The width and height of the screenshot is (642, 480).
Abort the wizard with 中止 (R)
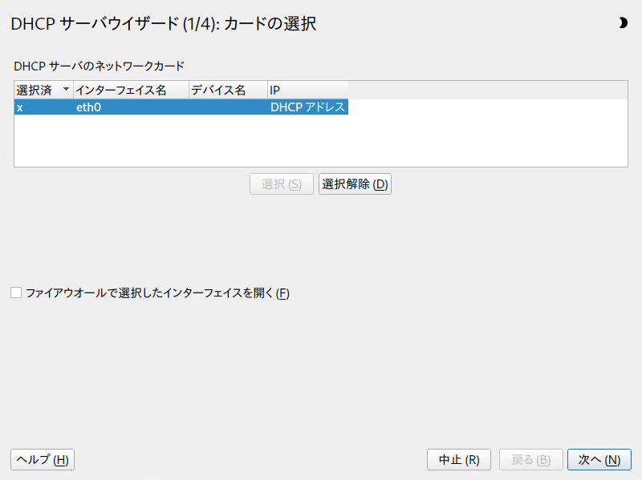pos(459,459)
